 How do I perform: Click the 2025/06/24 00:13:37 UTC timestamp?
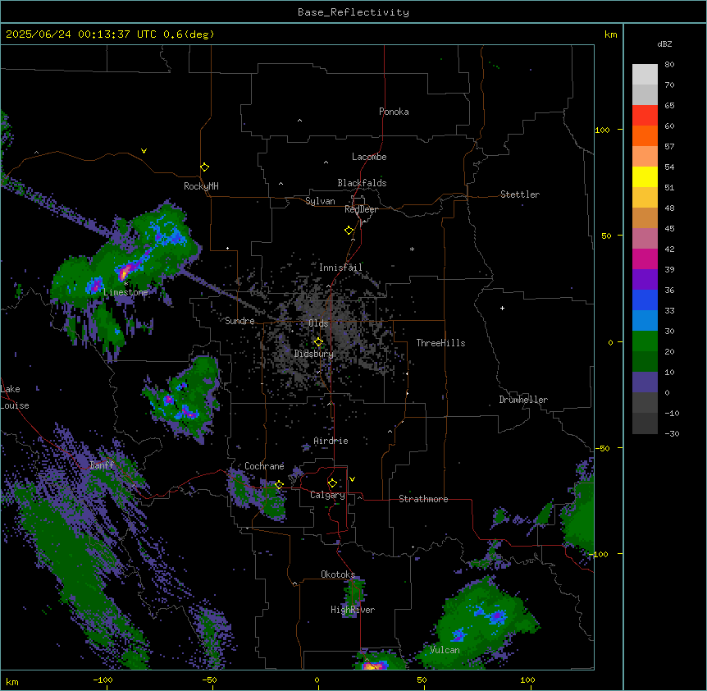pos(81,34)
